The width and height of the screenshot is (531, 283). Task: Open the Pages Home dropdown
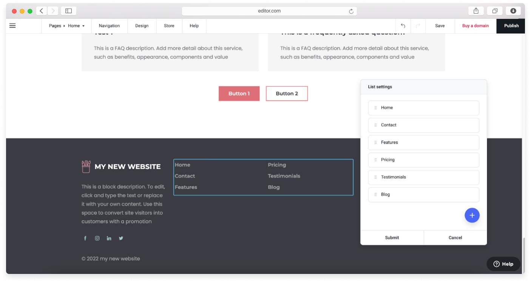67,26
